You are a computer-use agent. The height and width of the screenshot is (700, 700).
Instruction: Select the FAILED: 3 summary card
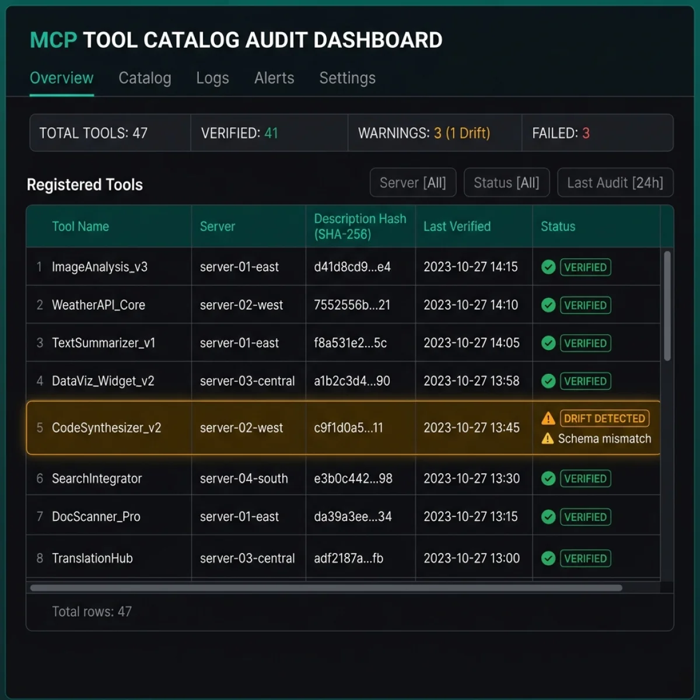tap(597, 133)
